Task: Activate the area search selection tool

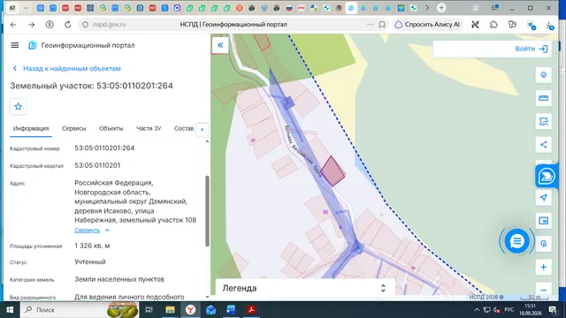Action: [543, 122]
